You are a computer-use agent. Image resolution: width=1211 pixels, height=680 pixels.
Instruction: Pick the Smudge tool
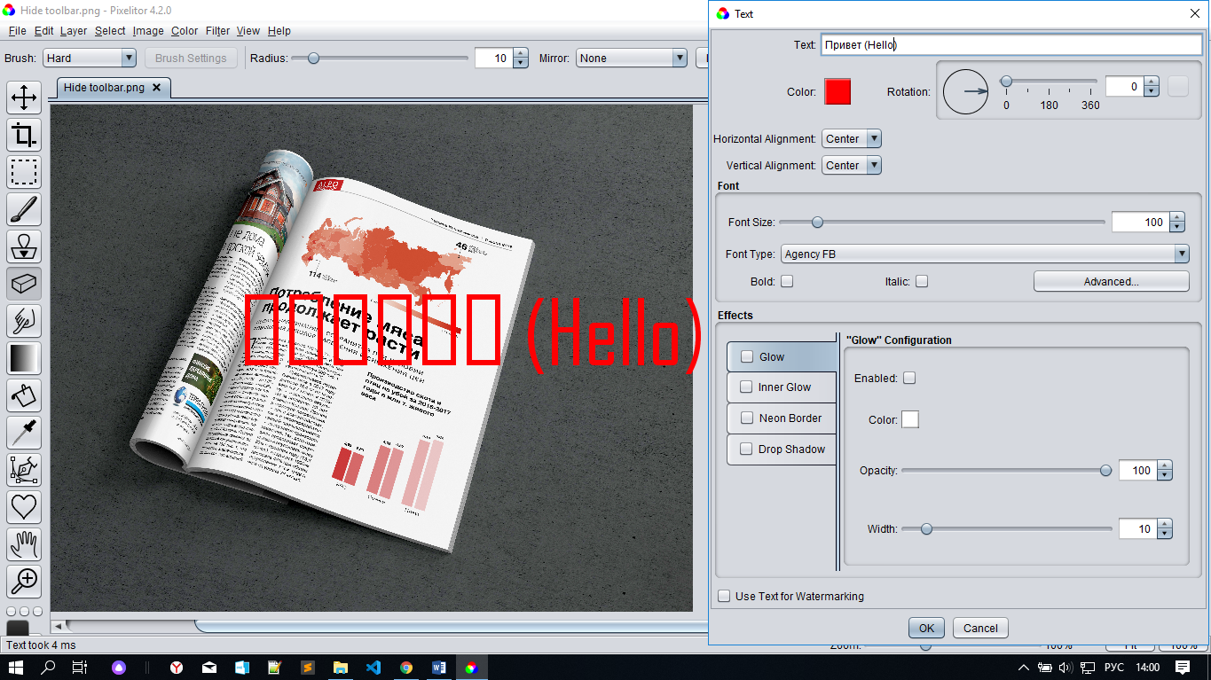click(x=24, y=321)
